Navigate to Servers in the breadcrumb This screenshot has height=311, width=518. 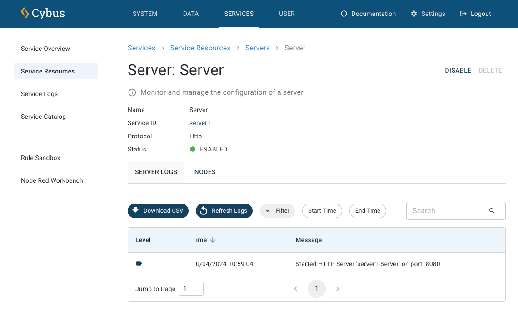click(258, 48)
